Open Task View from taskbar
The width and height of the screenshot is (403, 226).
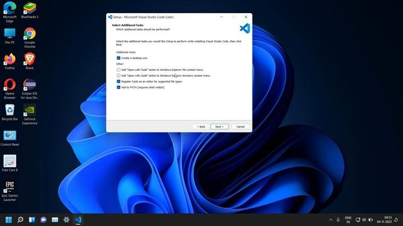coord(31,220)
